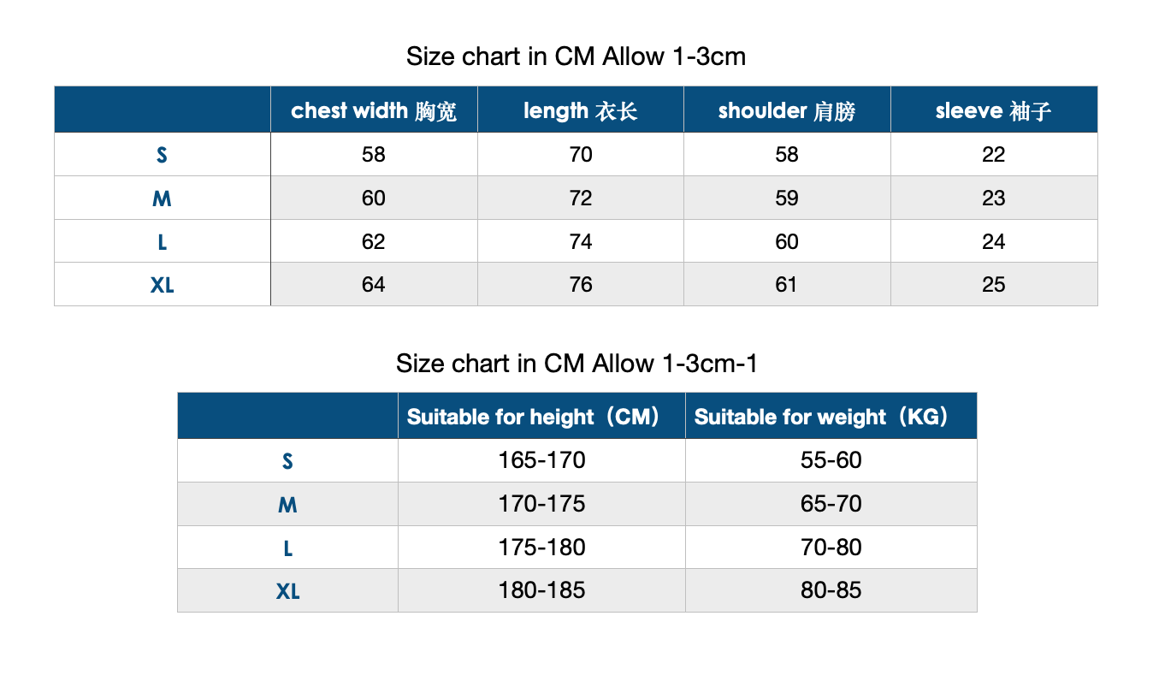Select the length 衣长 column header
Image resolution: width=1153 pixels, height=681 pixels.
581,110
